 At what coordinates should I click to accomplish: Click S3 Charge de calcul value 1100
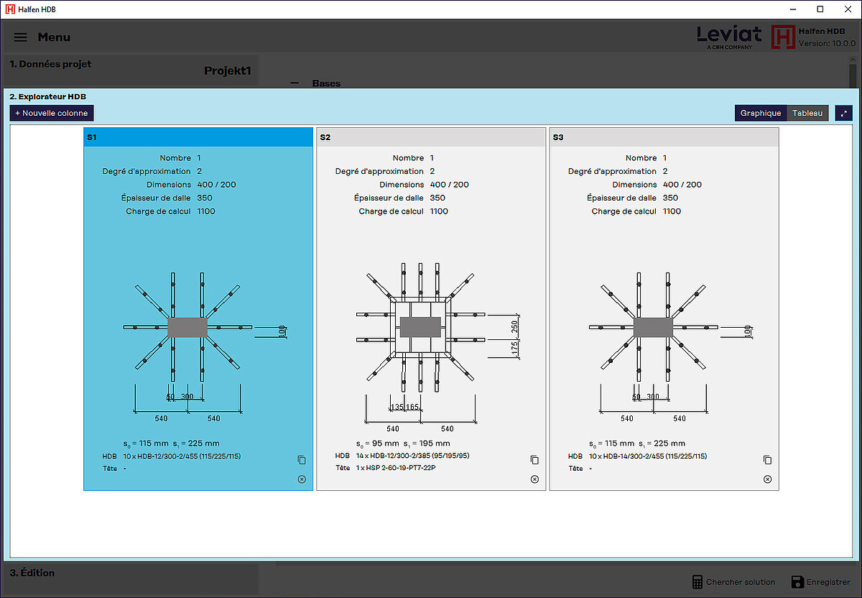click(672, 211)
